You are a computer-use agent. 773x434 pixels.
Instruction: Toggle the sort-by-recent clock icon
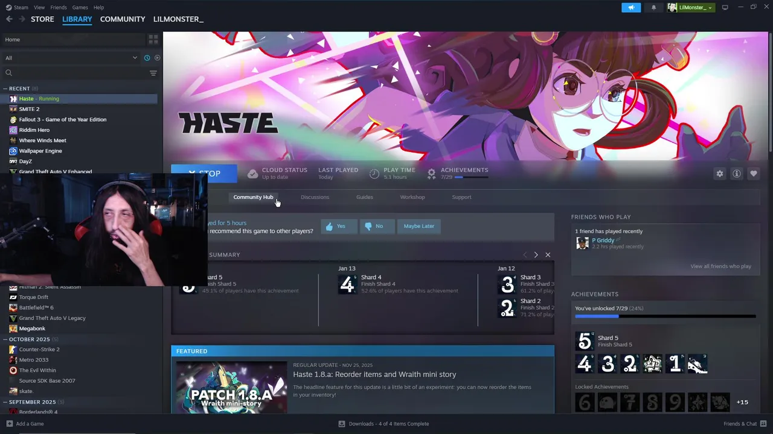coord(147,58)
